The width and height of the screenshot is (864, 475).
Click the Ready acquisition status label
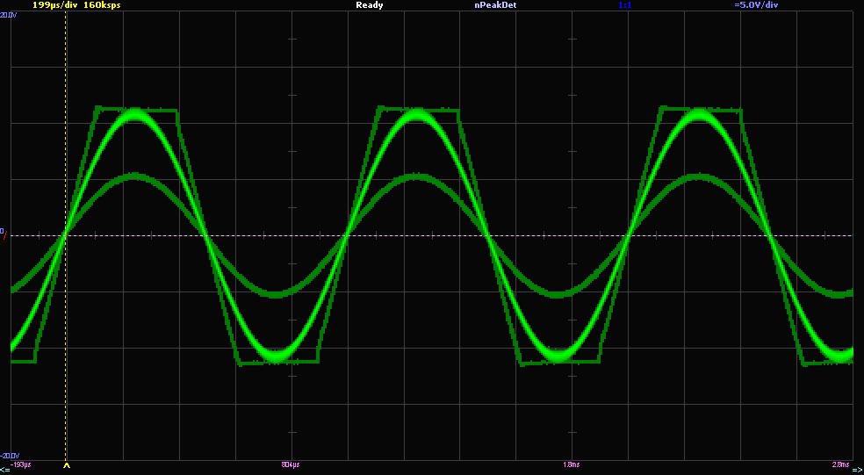pyautogui.click(x=369, y=5)
